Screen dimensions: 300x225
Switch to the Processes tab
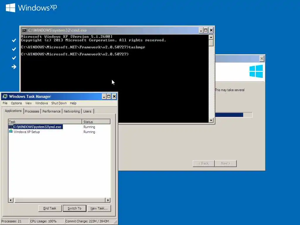tap(32, 111)
